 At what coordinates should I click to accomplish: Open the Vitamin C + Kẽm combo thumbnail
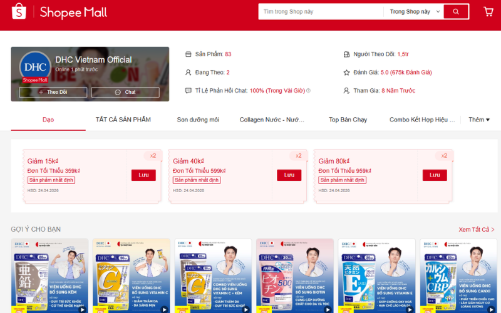tap(213, 276)
